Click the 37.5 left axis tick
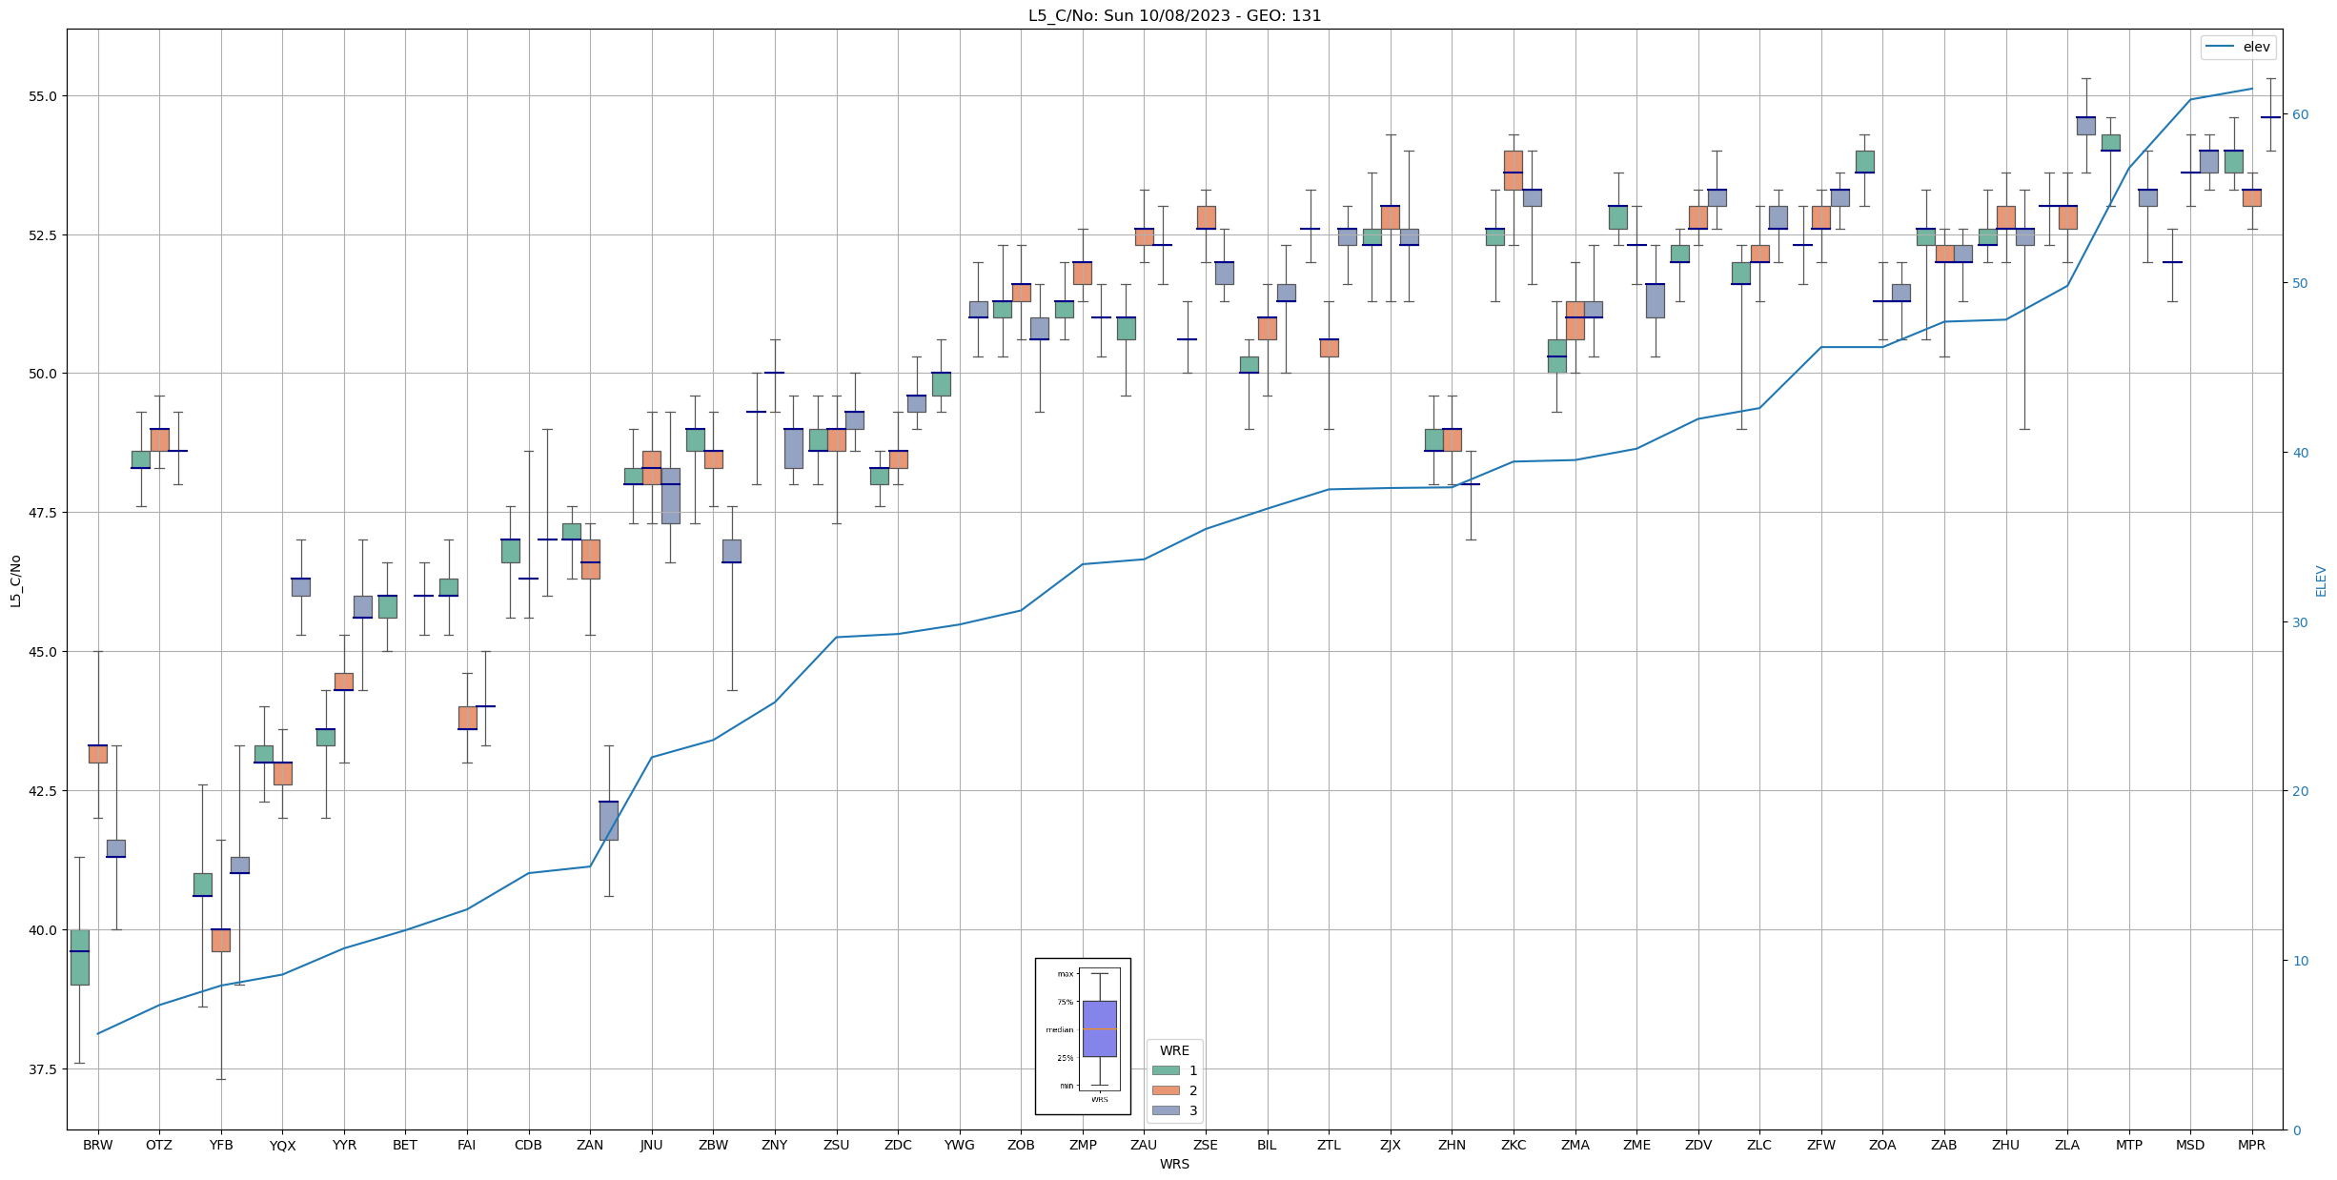2337x1180 pixels. click(x=43, y=1069)
